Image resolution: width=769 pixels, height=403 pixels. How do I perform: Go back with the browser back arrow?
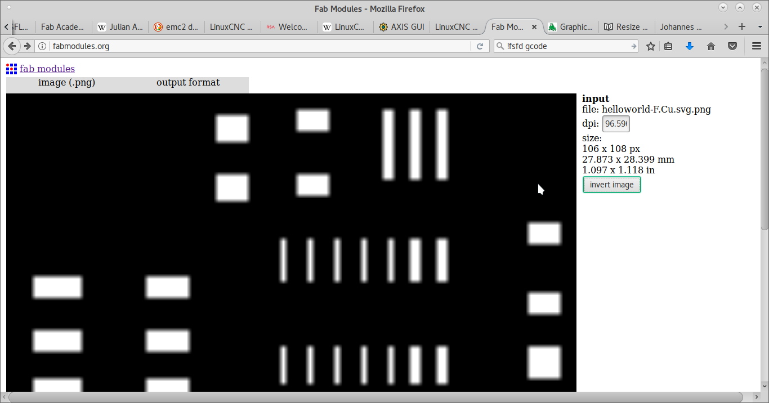(x=12, y=46)
